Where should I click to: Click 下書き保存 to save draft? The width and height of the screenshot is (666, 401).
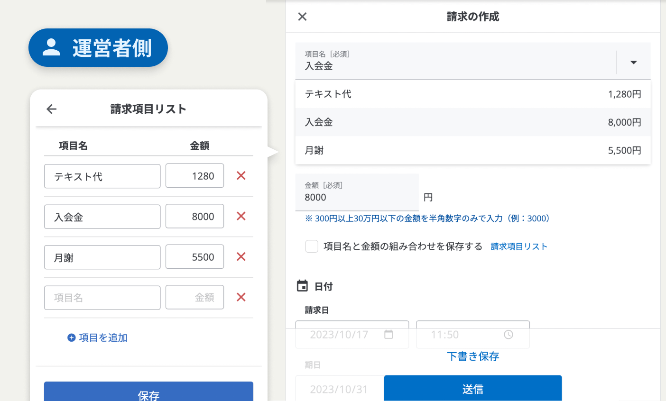coord(472,356)
